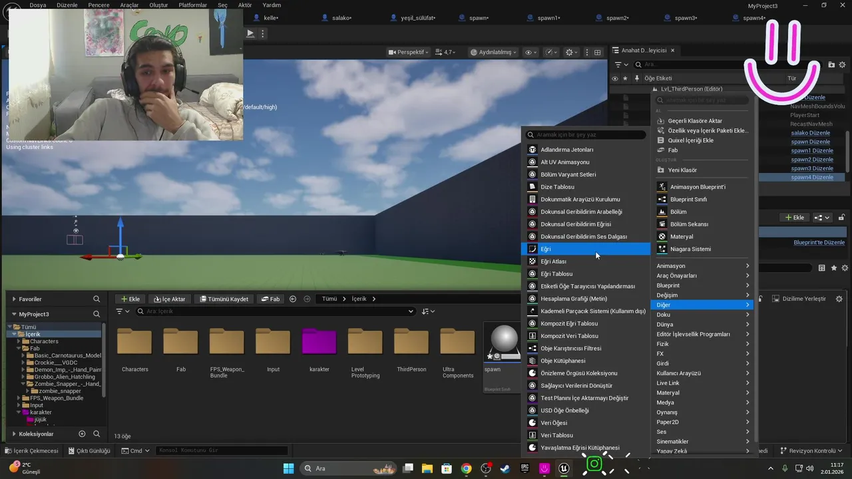Click the Obje Kütüphanesi icon

pos(532,361)
